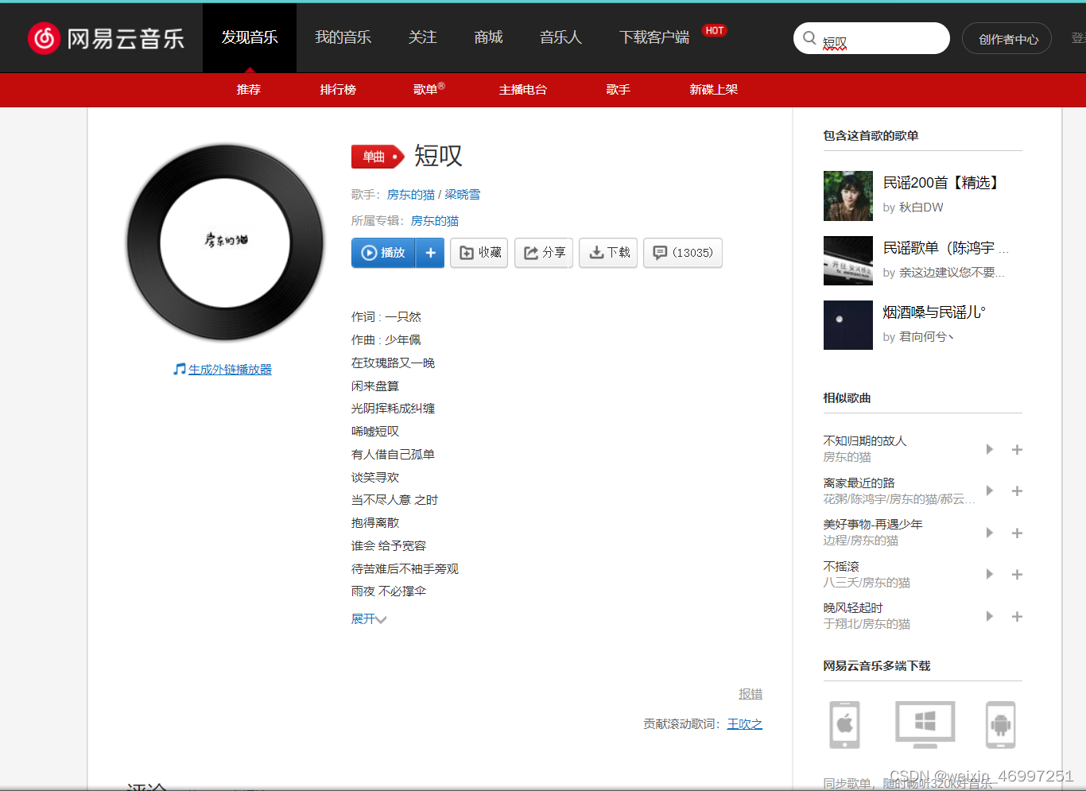Open similar song title 不知归期的故人

point(865,441)
